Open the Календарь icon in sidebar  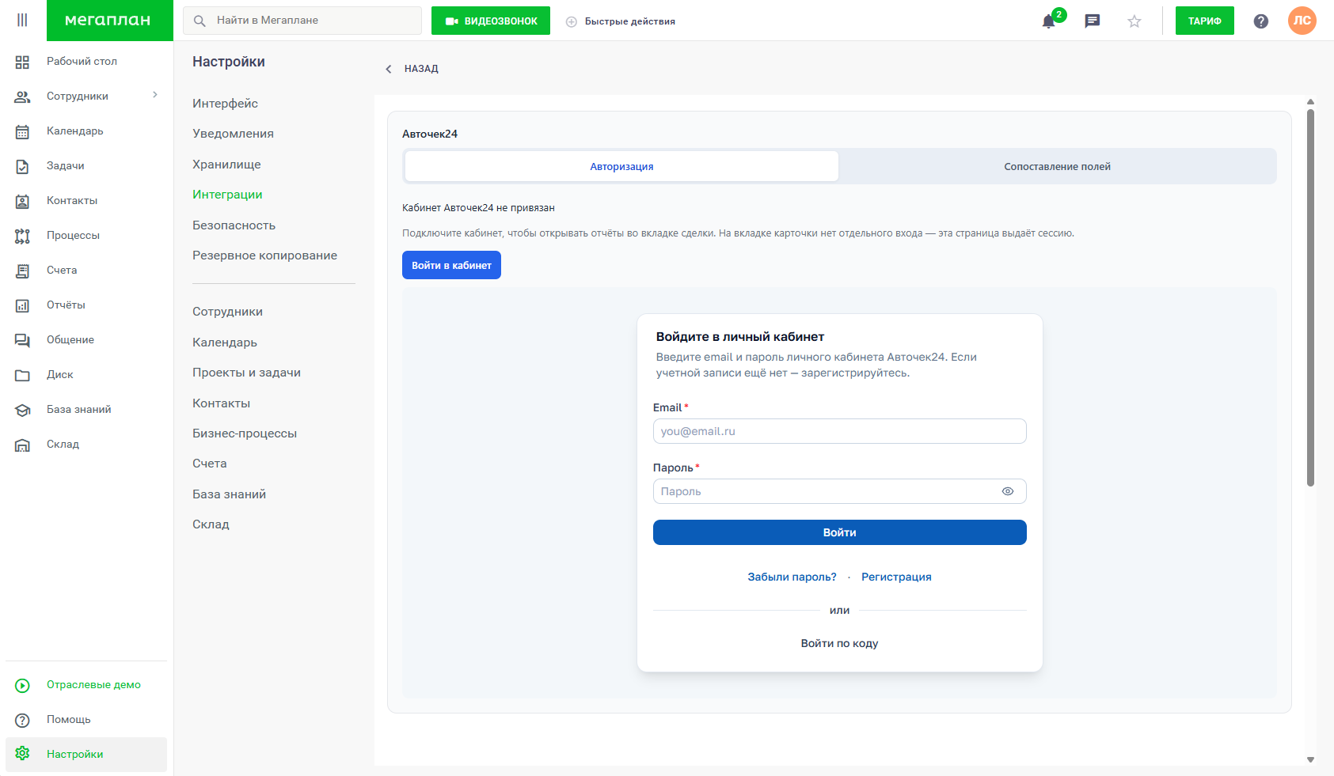(22, 131)
